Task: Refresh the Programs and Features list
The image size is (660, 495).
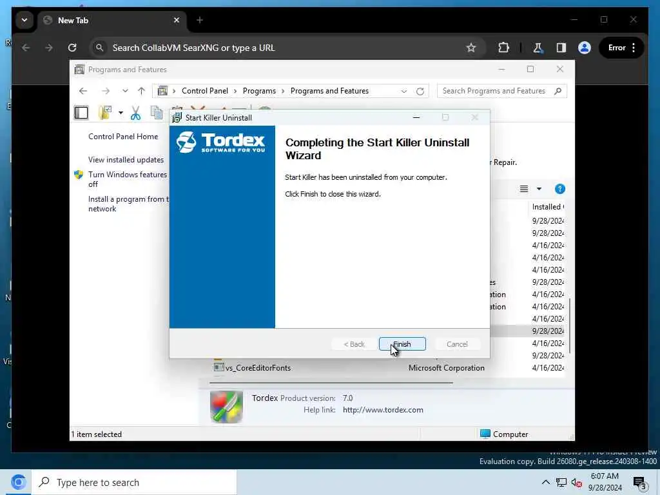Action: click(420, 91)
